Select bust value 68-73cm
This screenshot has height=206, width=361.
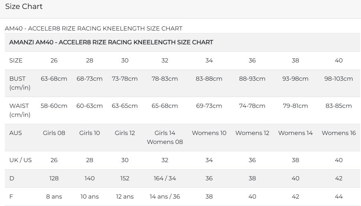coord(90,78)
